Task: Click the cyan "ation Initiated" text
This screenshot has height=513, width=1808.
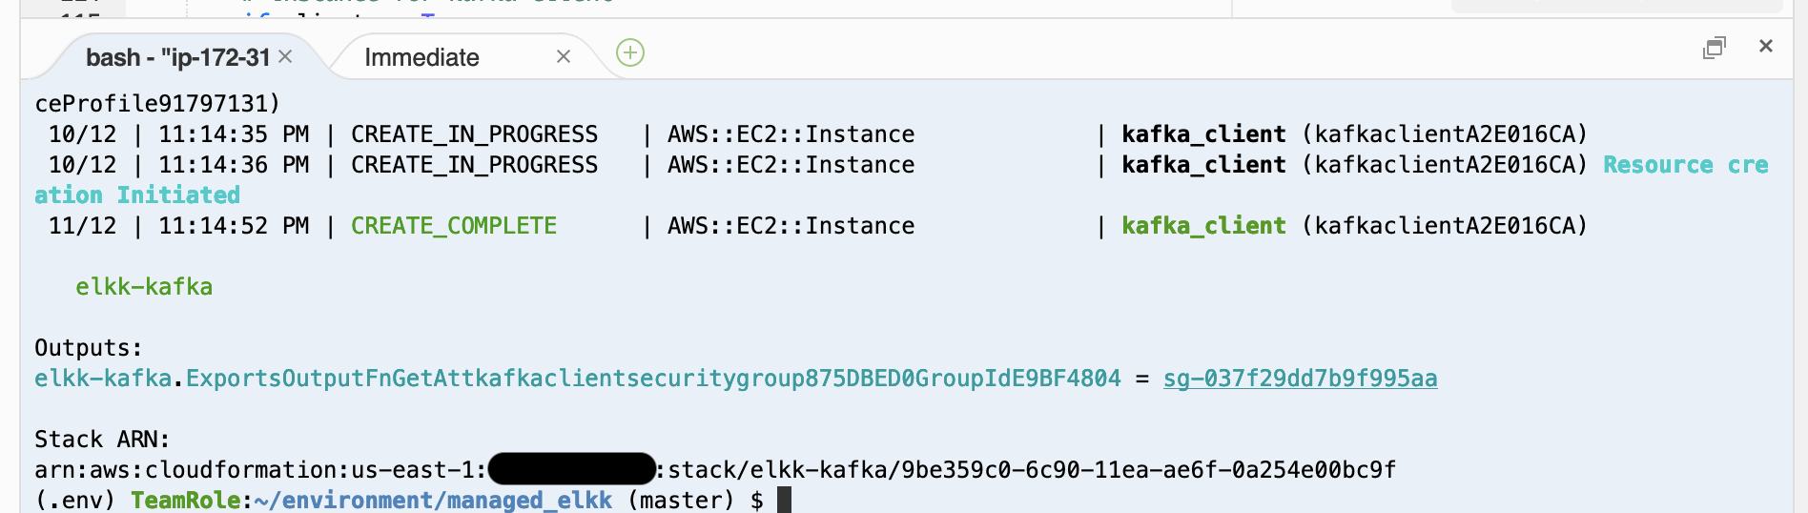Action: (x=137, y=195)
